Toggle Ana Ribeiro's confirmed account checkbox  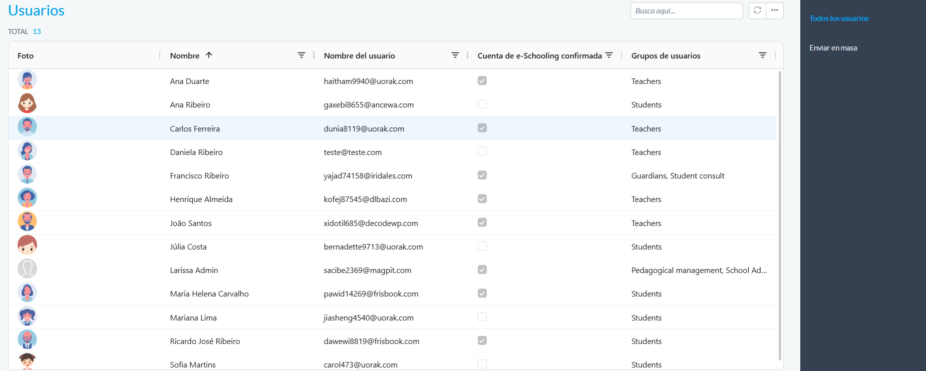coord(482,104)
